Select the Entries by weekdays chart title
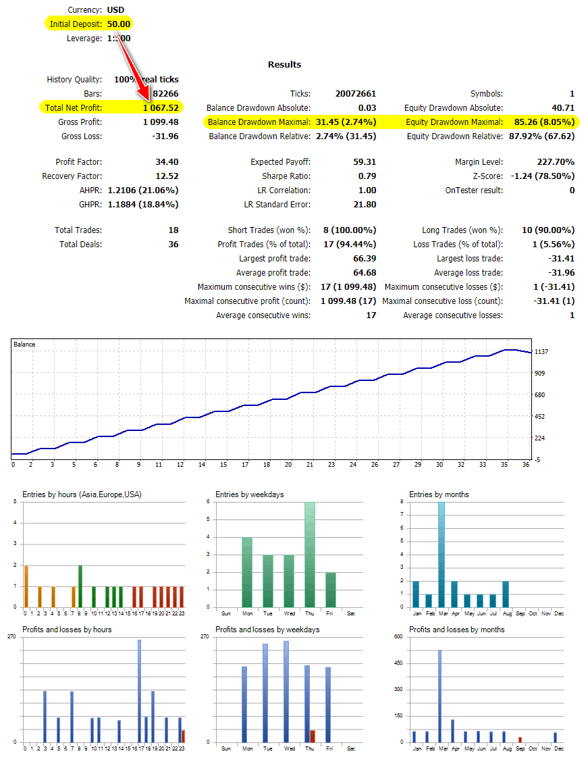Image resolution: width=588 pixels, height=766 pixels. tap(250, 494)
